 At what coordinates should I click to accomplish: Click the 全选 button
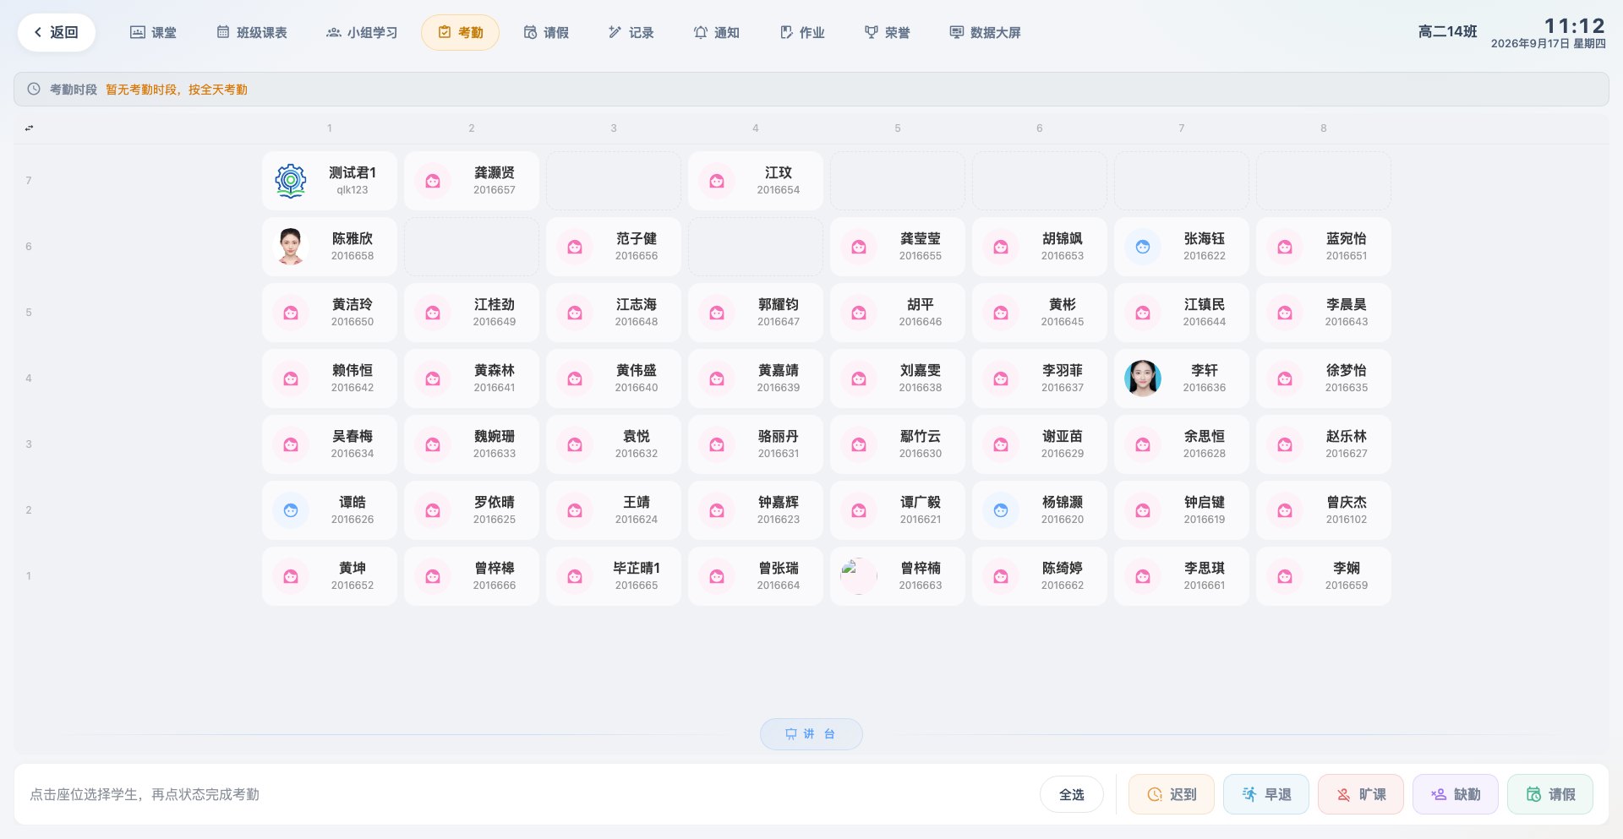[x=1071, y=794]
